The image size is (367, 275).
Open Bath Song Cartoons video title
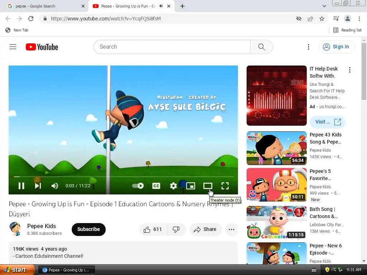[x=324, y=213]
